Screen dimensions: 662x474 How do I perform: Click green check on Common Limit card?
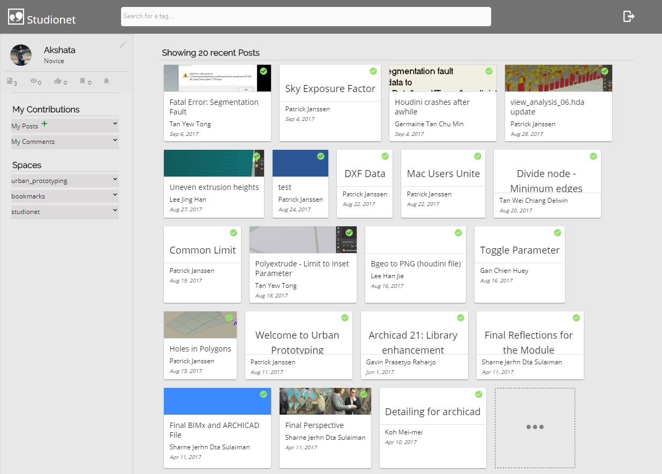234,233
